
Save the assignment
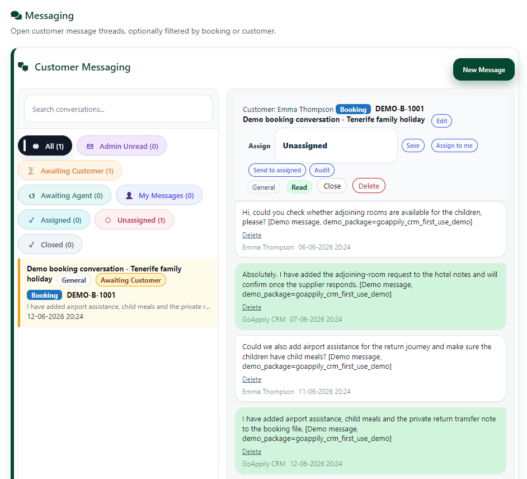413,145
